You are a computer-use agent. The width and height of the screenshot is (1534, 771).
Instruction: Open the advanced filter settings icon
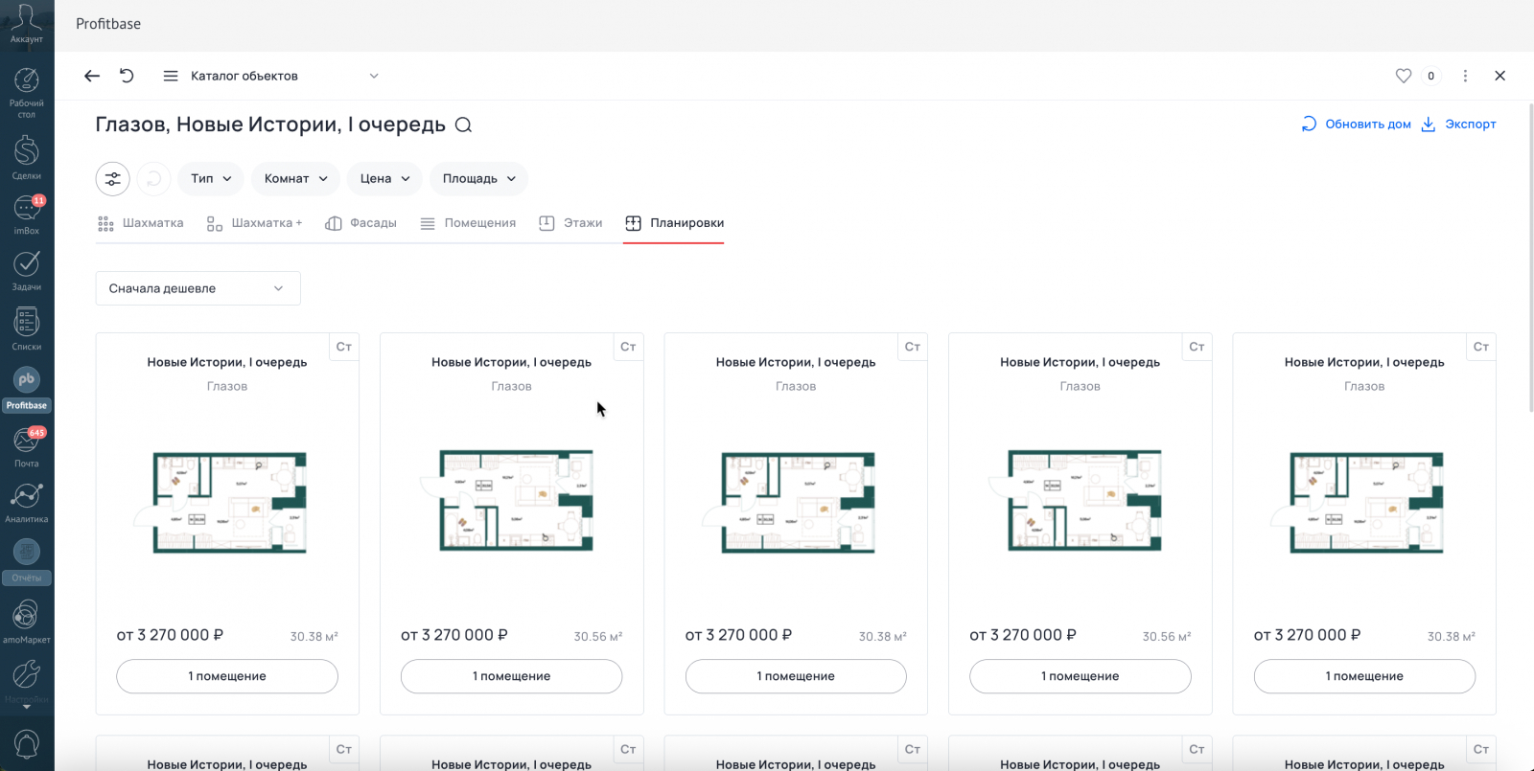pos(113,179)
